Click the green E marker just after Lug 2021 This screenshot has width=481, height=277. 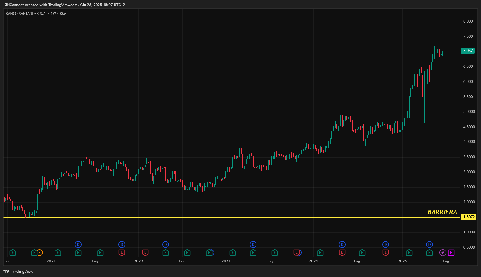[100, 253]
